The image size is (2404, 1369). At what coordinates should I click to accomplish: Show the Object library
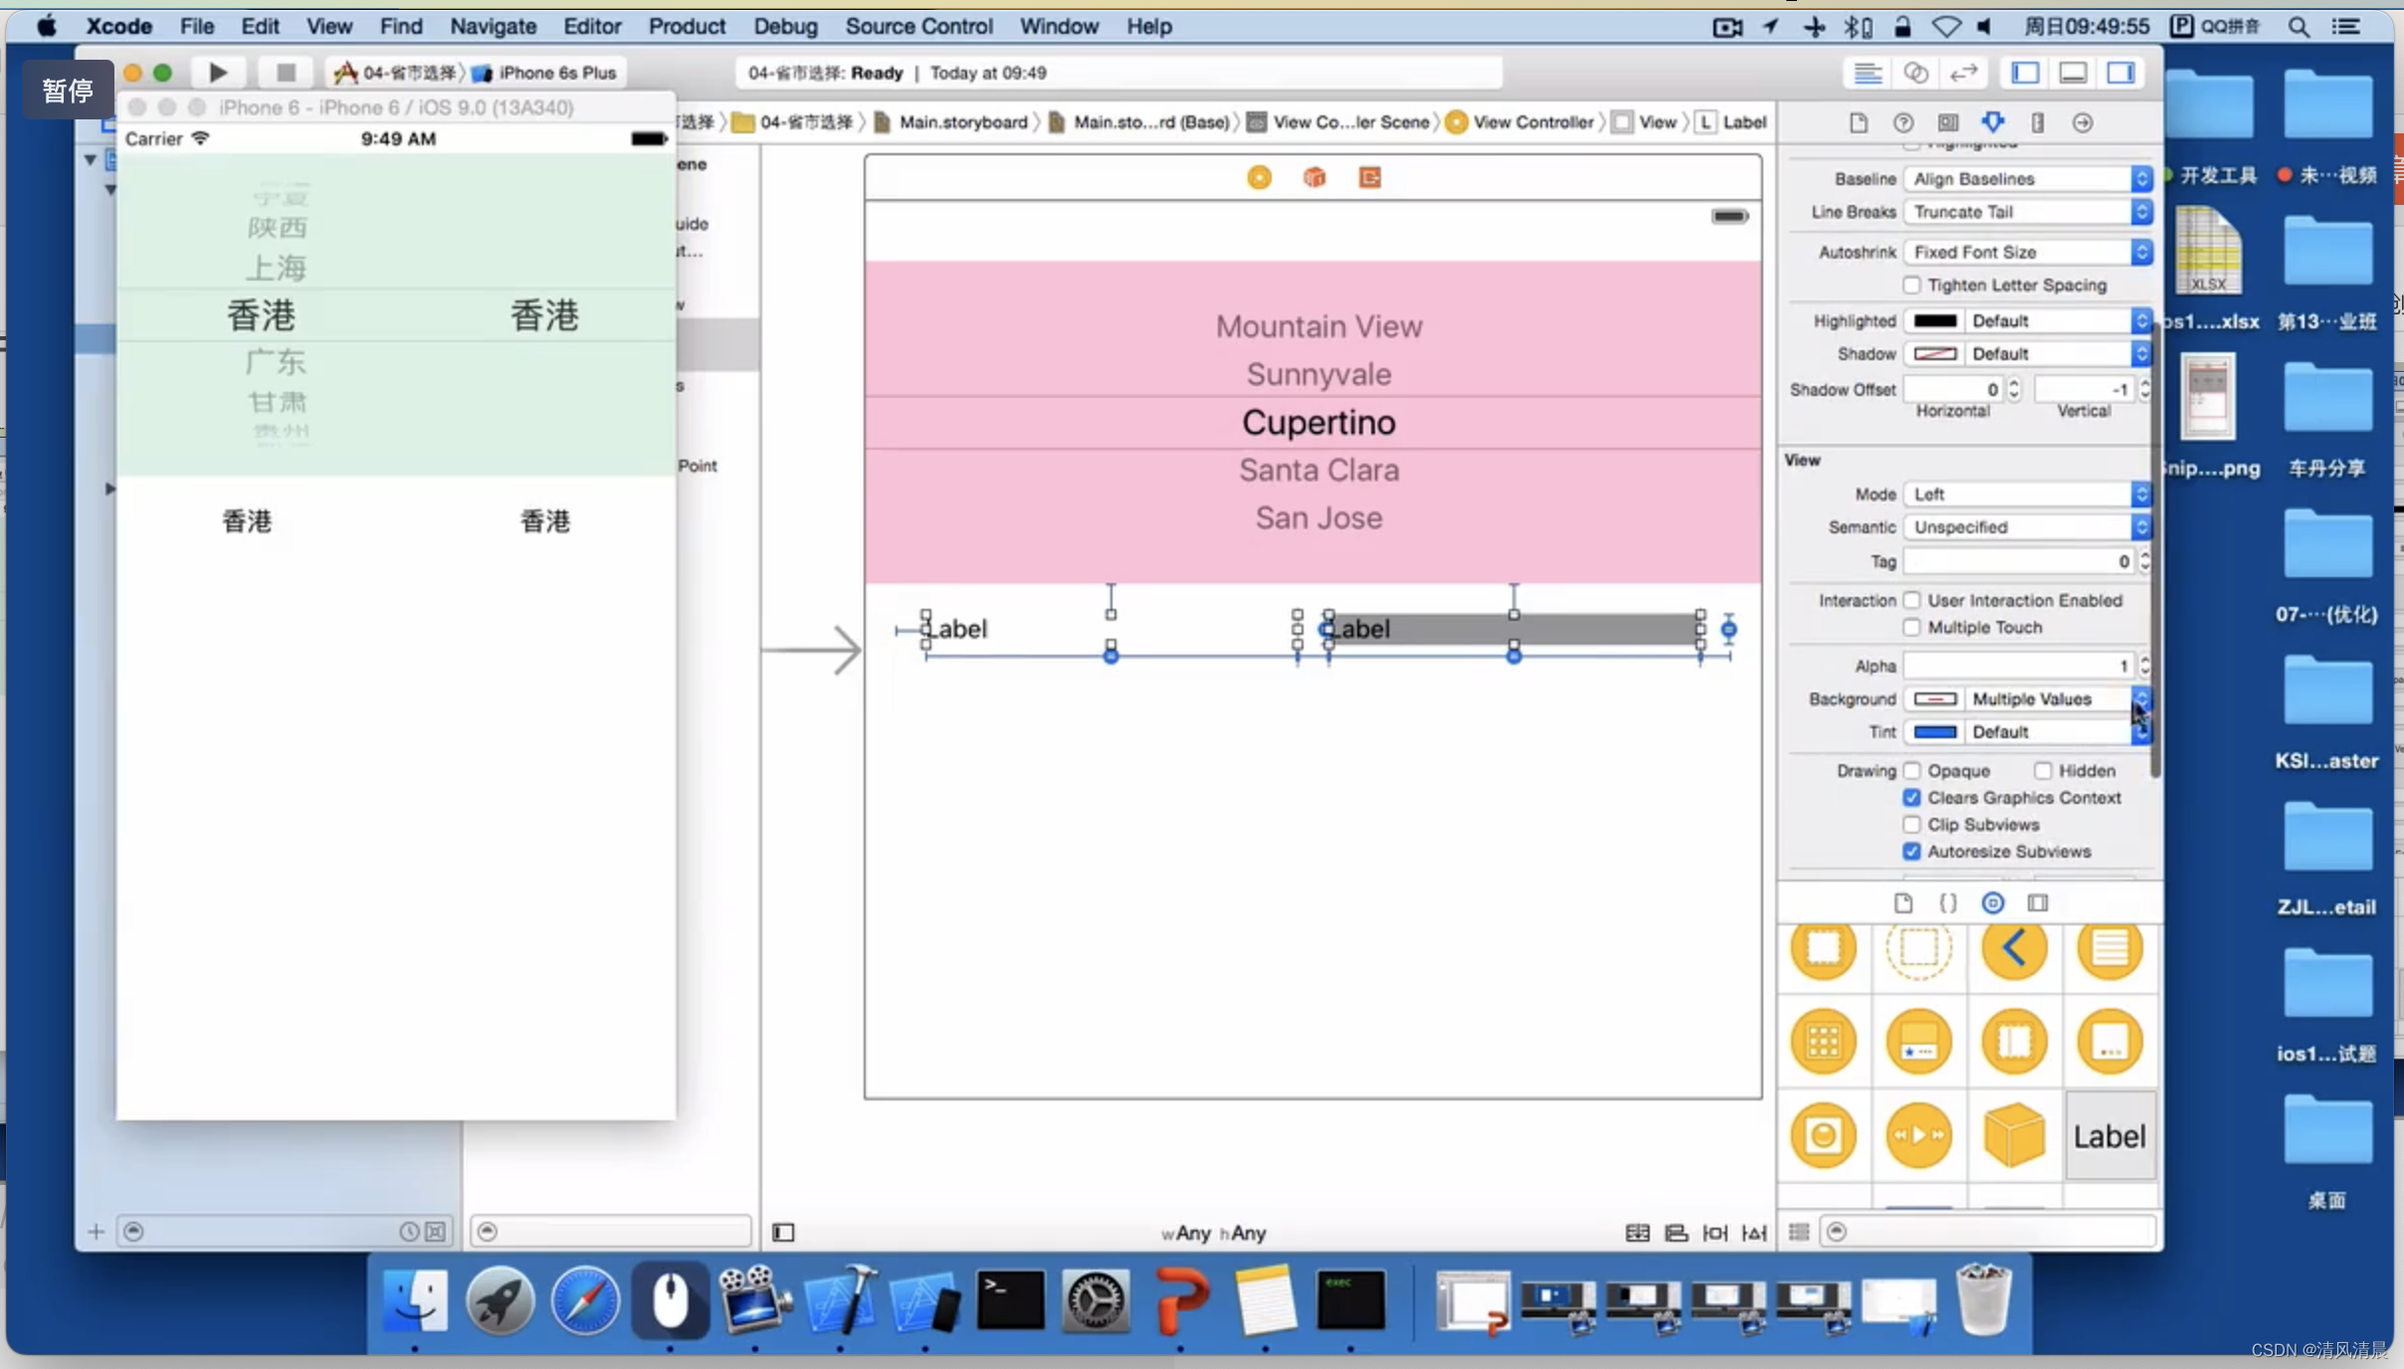click(x=1993, y=902)
